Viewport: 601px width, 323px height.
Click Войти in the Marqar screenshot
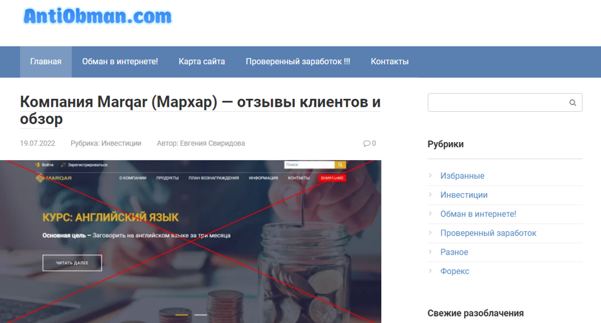[45, 165]
